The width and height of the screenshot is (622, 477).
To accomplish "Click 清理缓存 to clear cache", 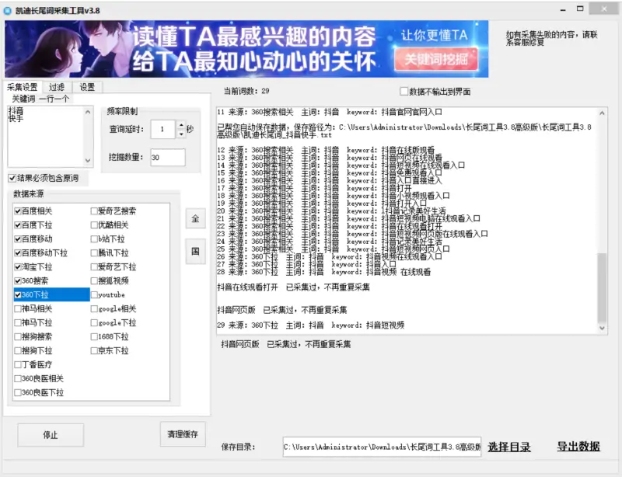I will 183,434.
